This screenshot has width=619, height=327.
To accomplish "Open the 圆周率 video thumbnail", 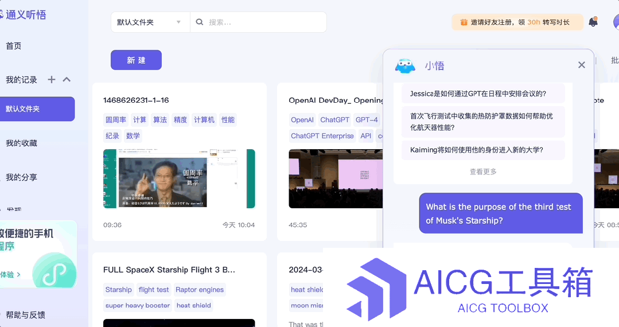I will tap(179, 178).
